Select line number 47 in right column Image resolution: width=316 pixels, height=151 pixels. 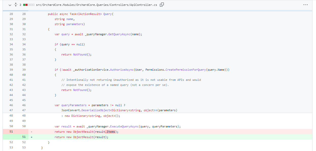pos(24,110)
